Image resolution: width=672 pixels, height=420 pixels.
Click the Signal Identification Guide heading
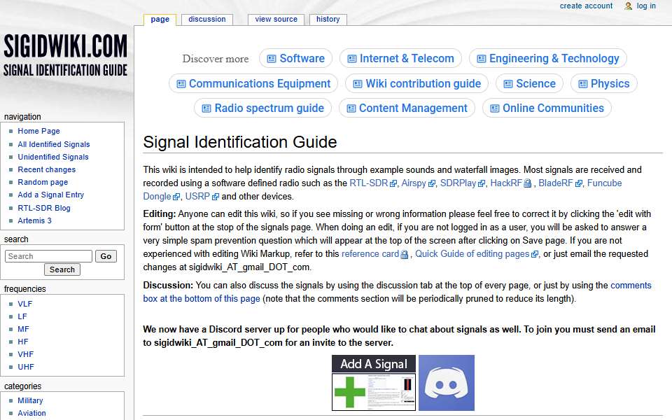point(240,142)
